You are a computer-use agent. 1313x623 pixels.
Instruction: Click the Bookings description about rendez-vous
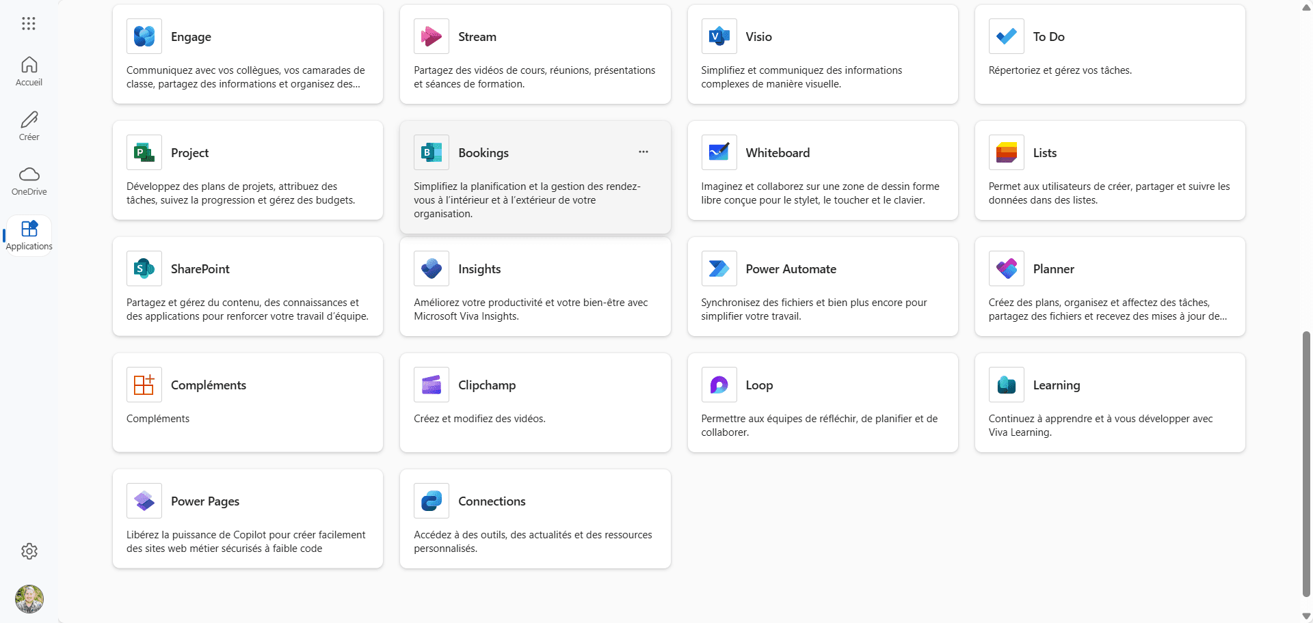(527, 200)
